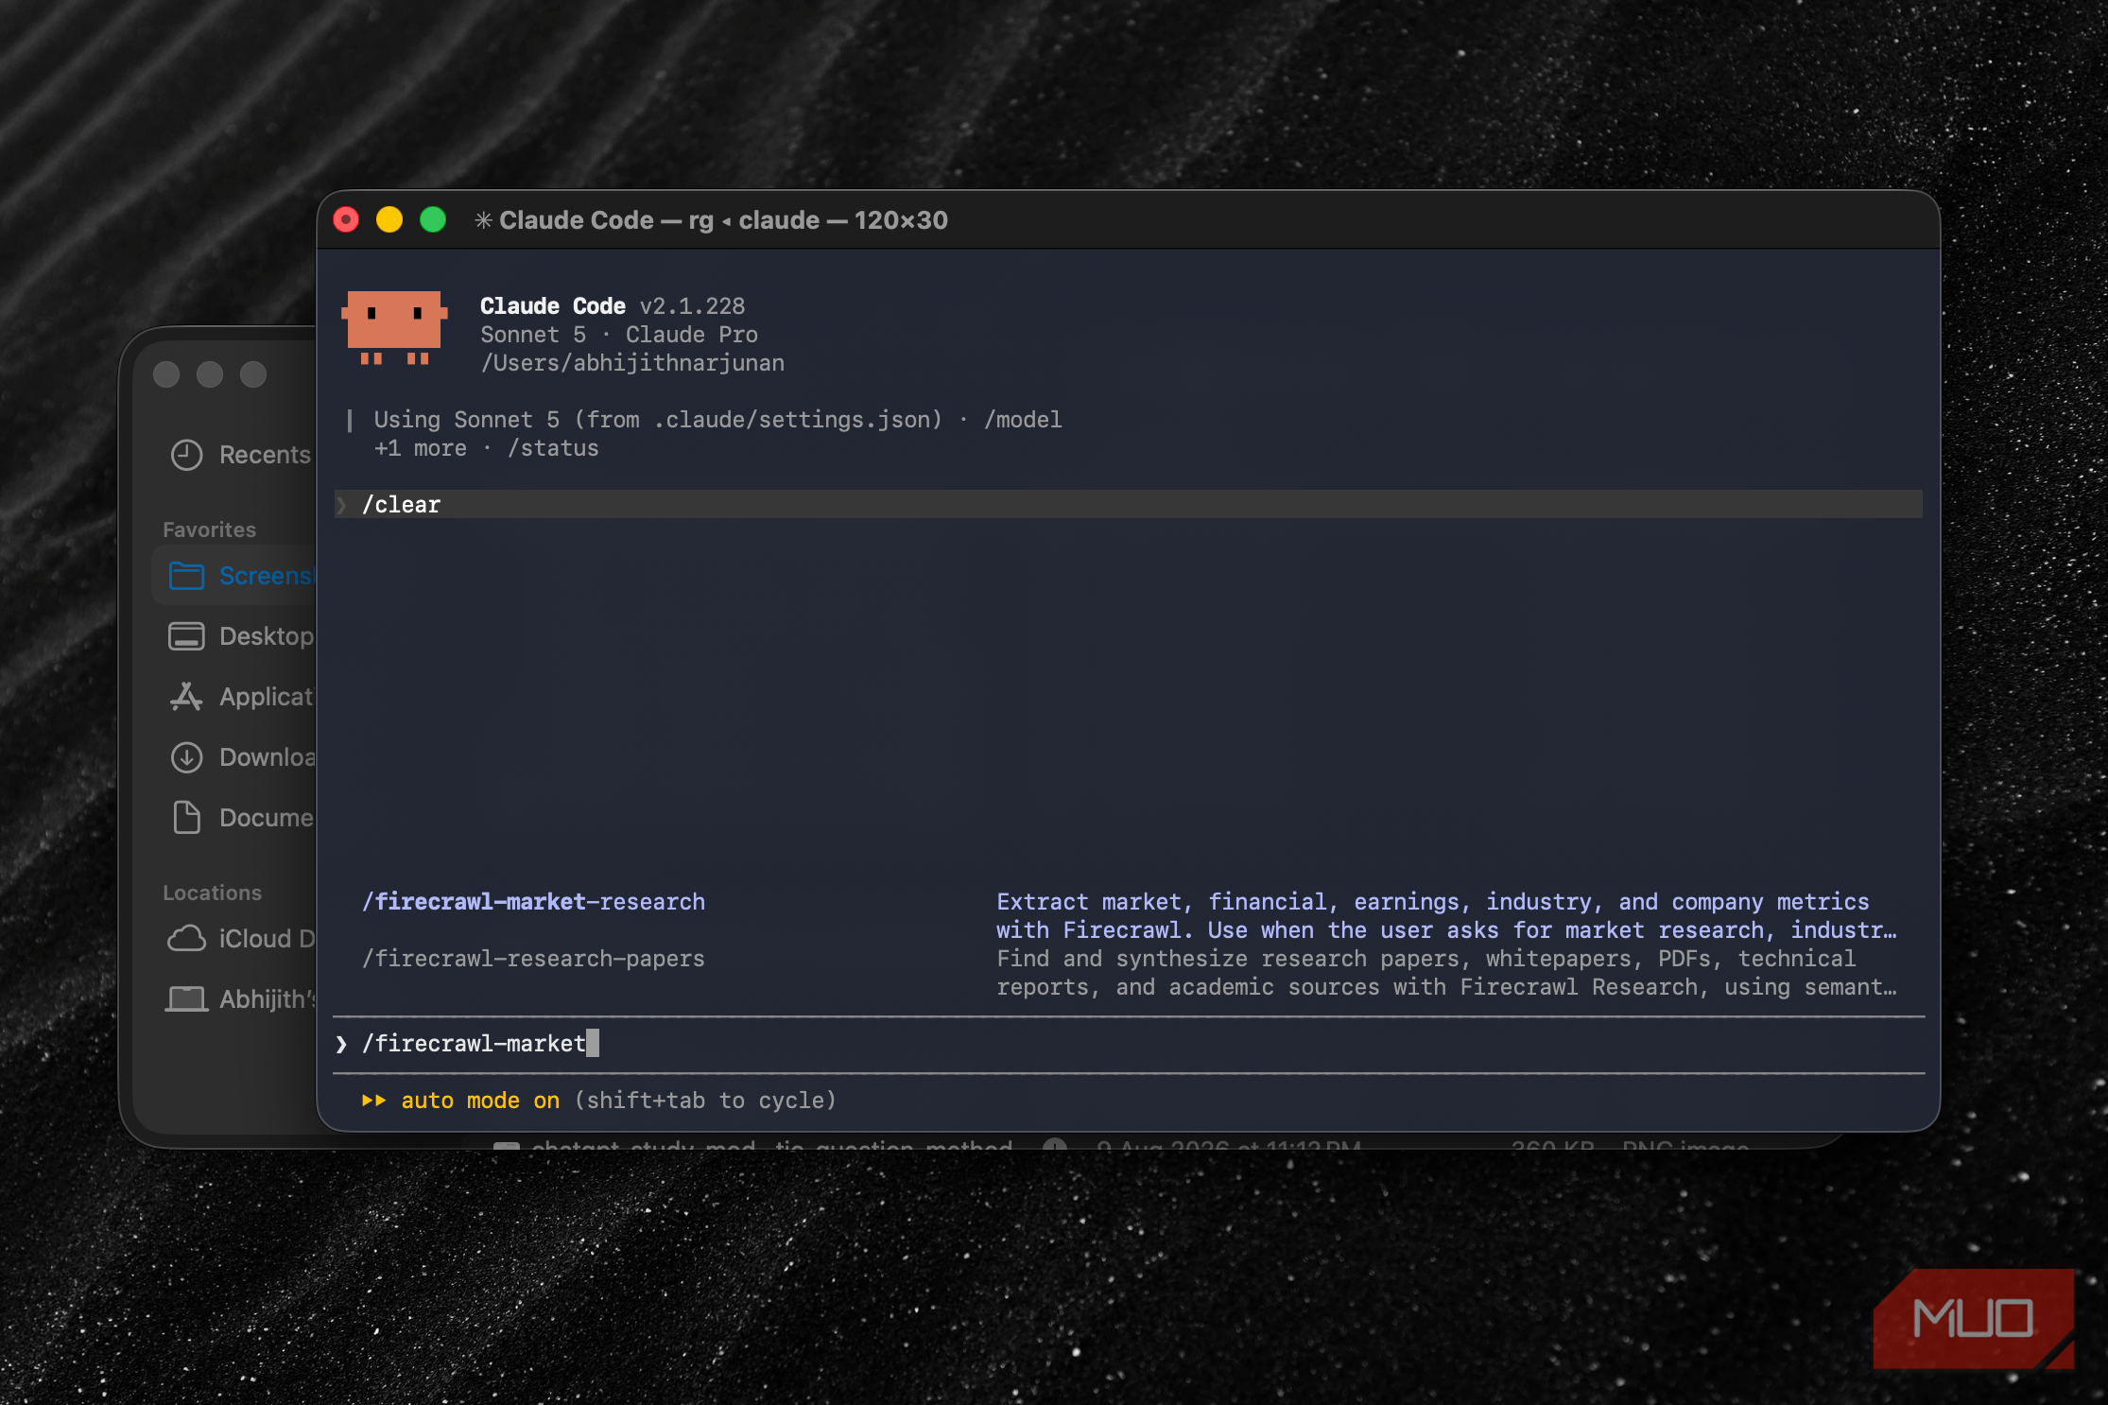Viewport: 2108px width, 1405px height.
Task: Click the /clear command line
Action: pos(1129,504)
